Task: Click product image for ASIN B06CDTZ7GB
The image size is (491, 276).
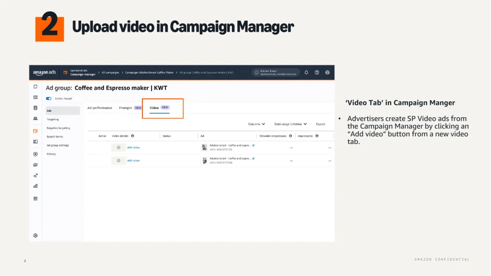Action: pos(204,160)
